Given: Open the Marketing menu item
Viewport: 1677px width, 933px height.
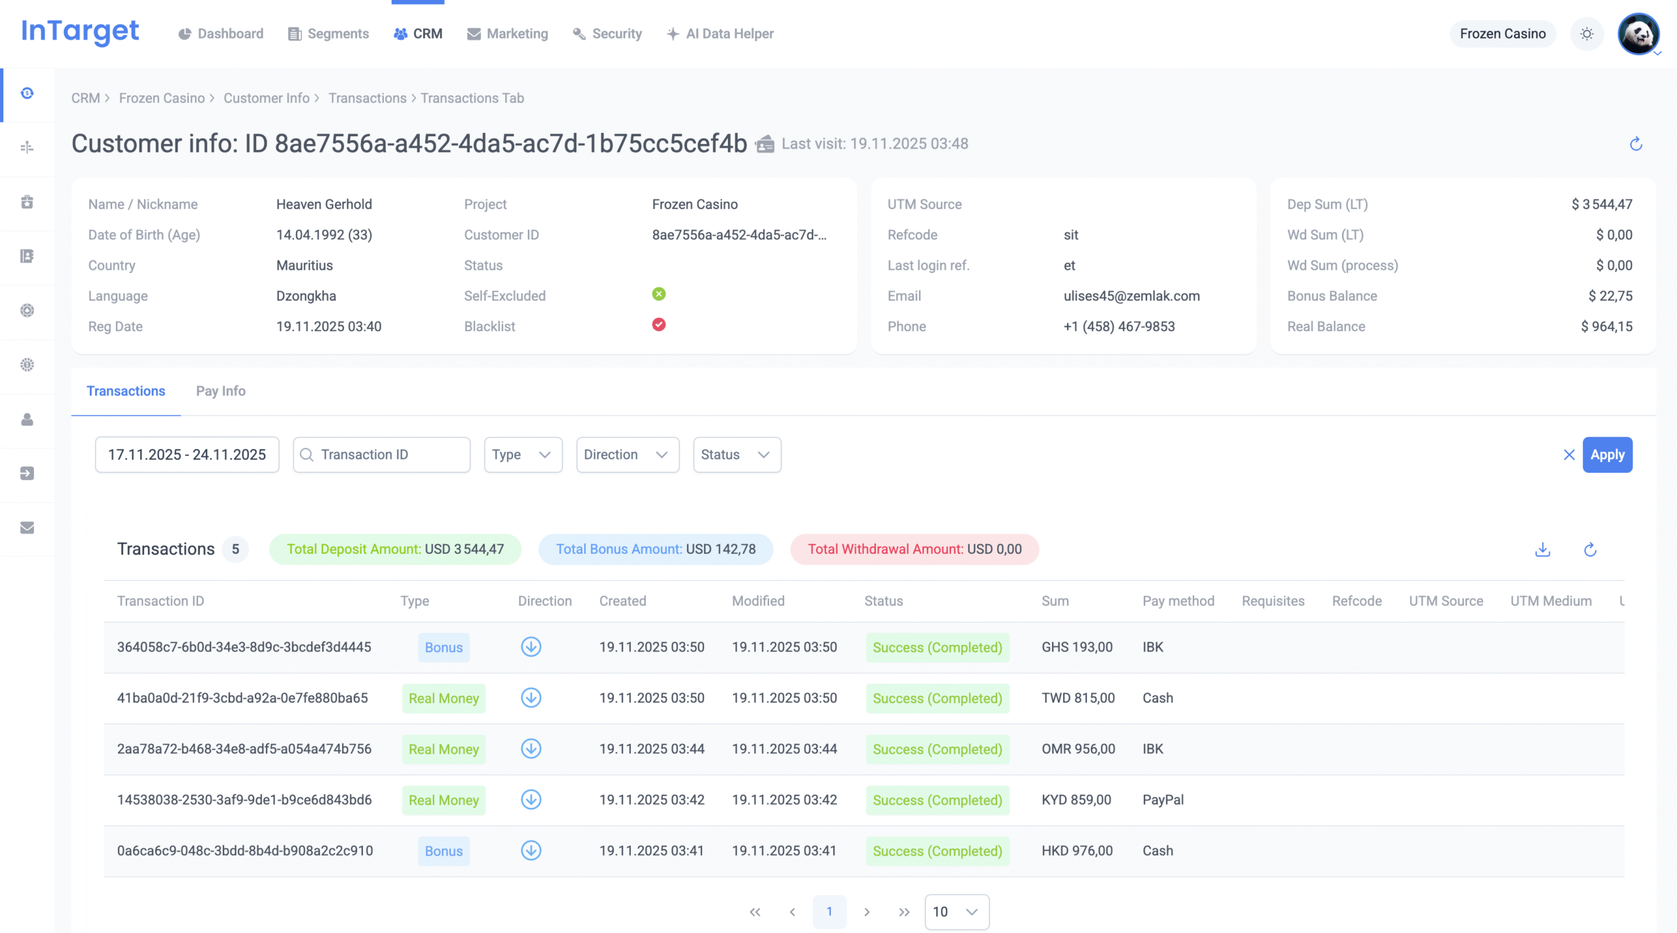Looking at the screenshot, I should (x=508, y=34).
